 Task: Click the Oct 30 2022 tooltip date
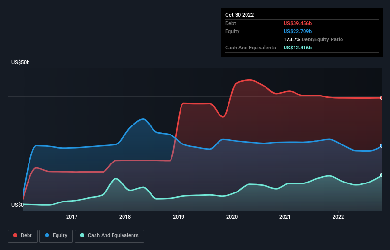(x=239, y=15)
